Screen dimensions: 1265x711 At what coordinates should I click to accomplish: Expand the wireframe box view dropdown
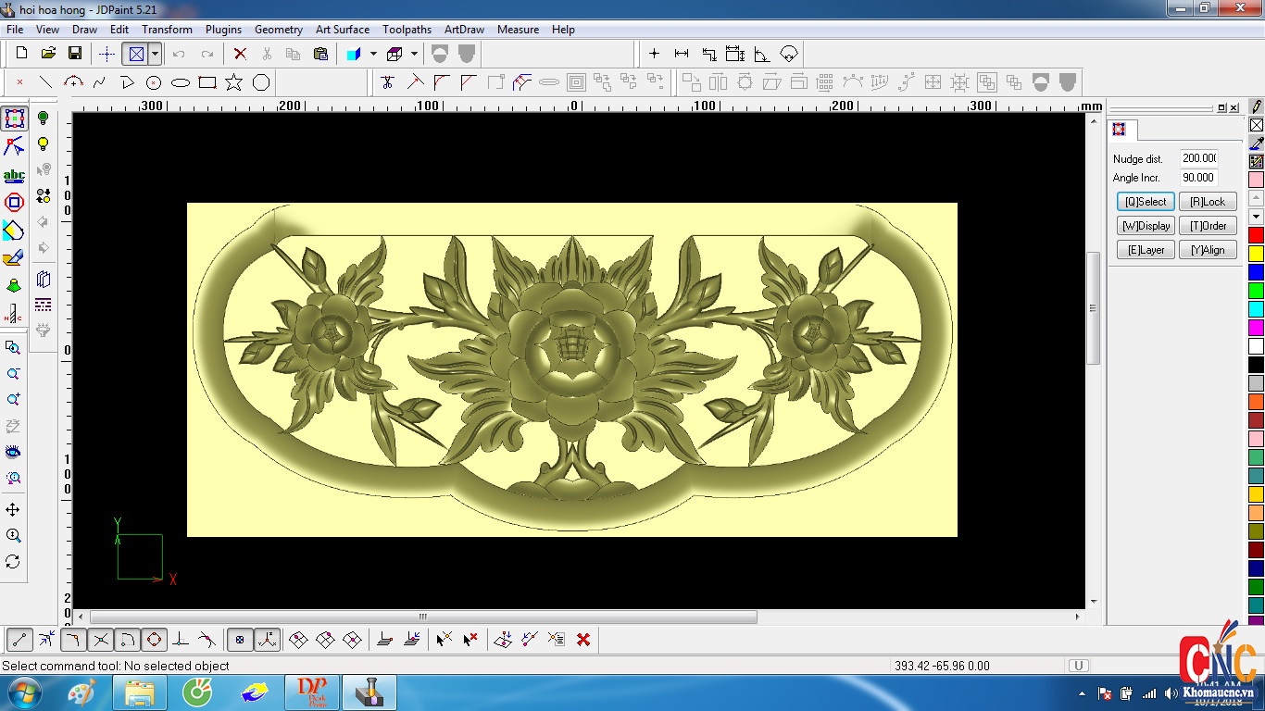pos(414,54)
